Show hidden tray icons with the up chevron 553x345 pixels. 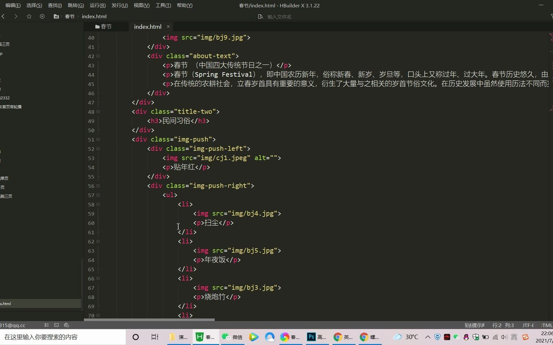point(428,337)
